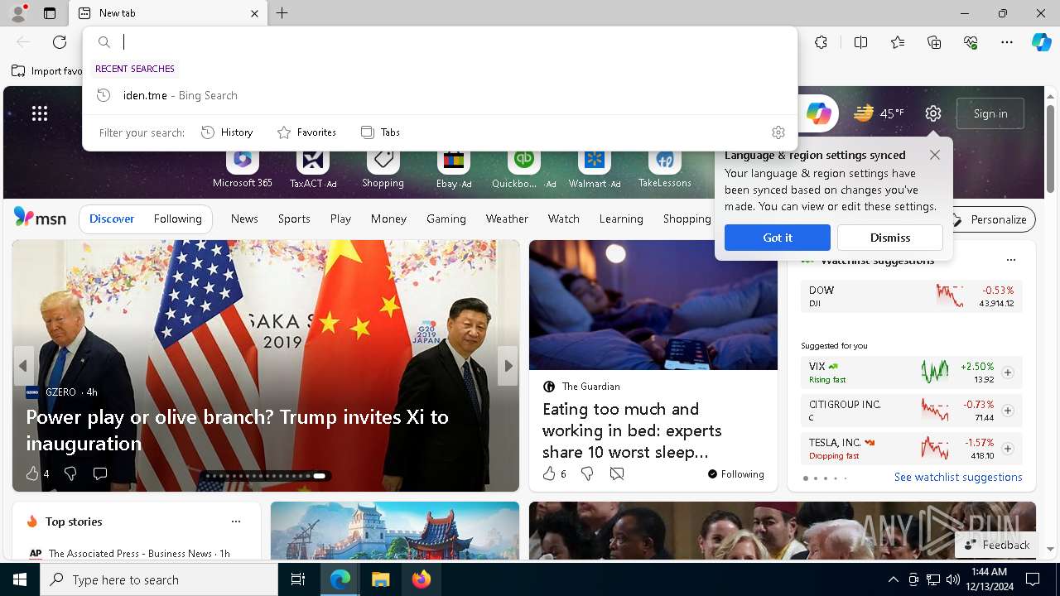Click the Sign in button
1060x596 pixels.
pos(990,113)
